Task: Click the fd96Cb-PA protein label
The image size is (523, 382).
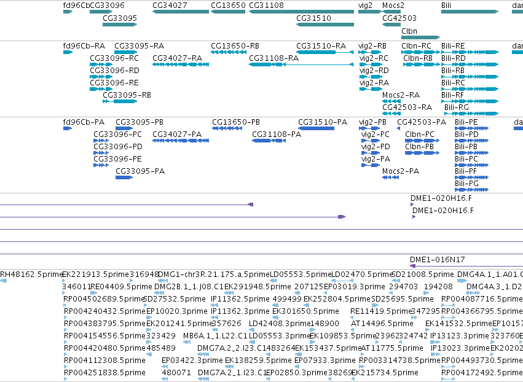Action: click(x=84, y=122)
